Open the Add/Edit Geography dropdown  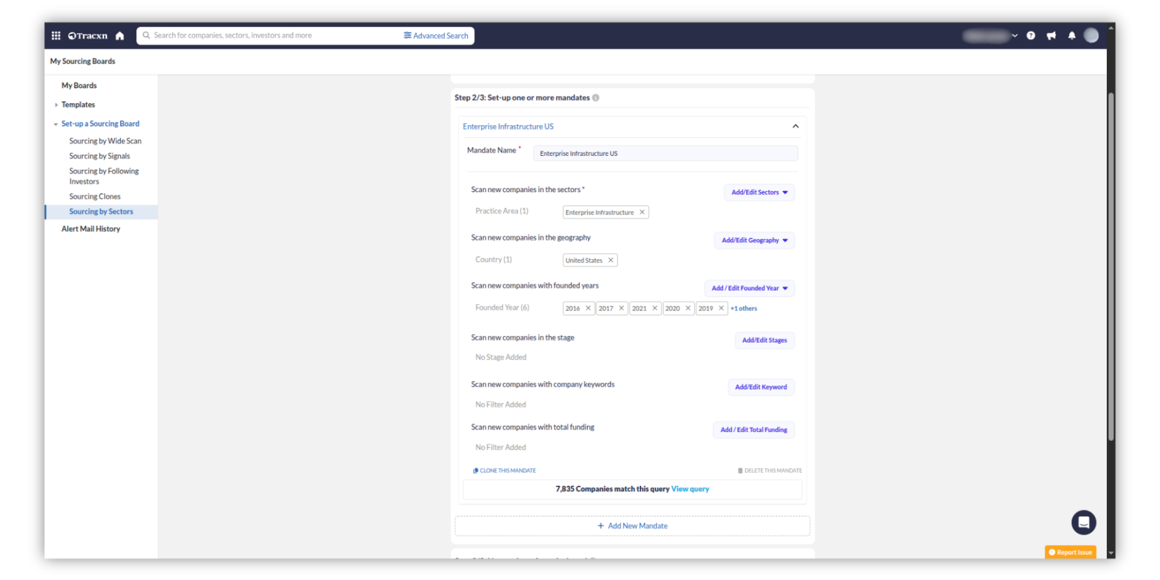pyautogui.click(x=754, y=240)
